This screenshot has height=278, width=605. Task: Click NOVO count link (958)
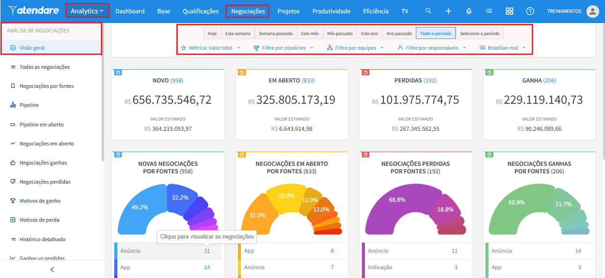click(177, 80)
